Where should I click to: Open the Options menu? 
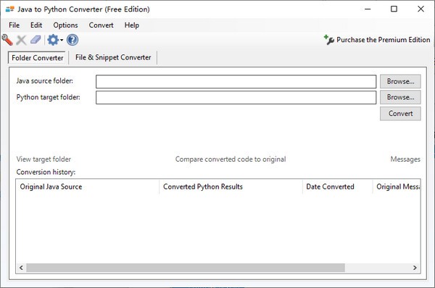click(x=65, y=25)
